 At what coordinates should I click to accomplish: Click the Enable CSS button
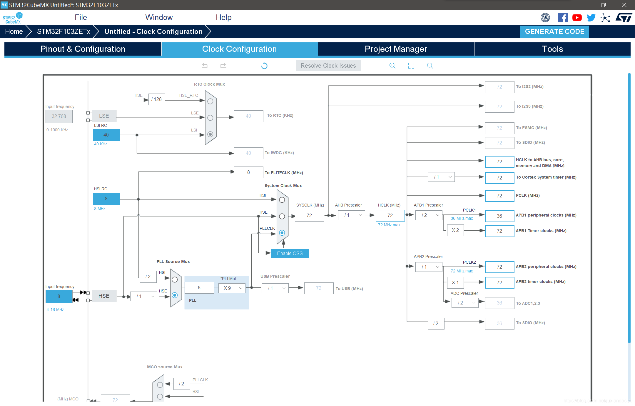[290, 253]
